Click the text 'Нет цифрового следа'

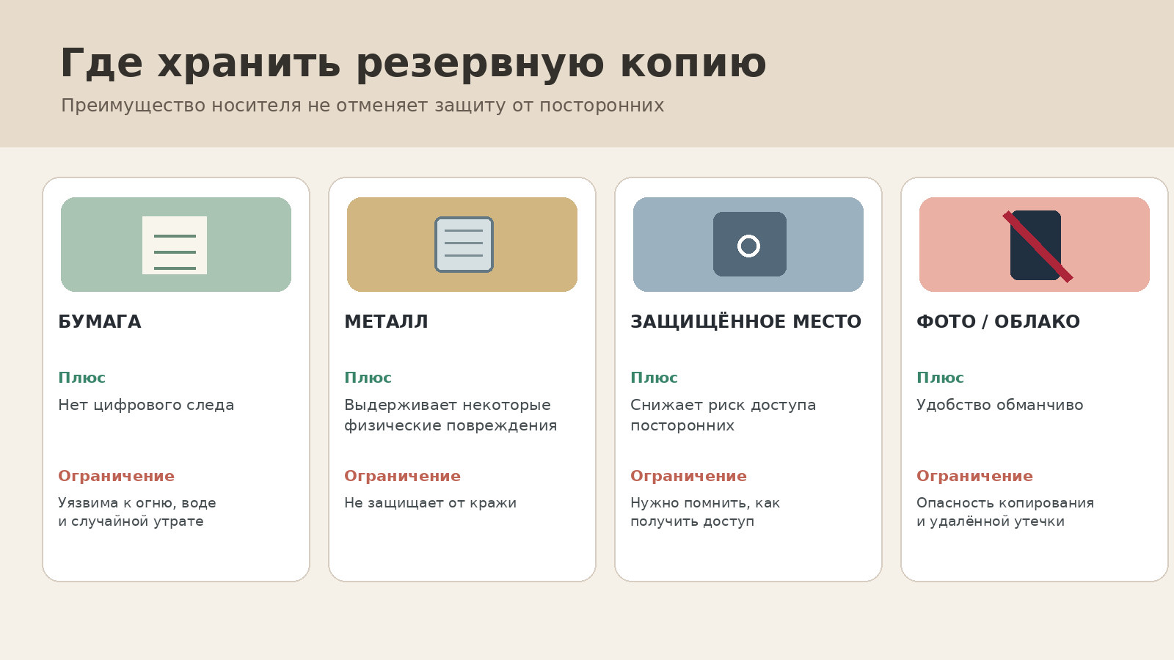[x=146, y=406]
